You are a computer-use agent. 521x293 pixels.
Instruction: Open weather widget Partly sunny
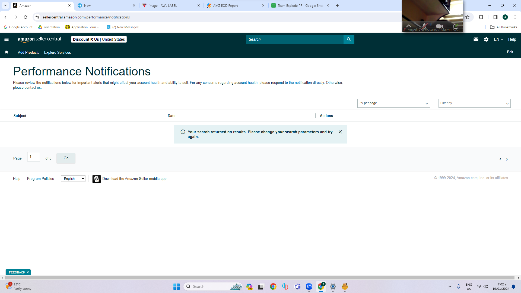tap(18, 286)
